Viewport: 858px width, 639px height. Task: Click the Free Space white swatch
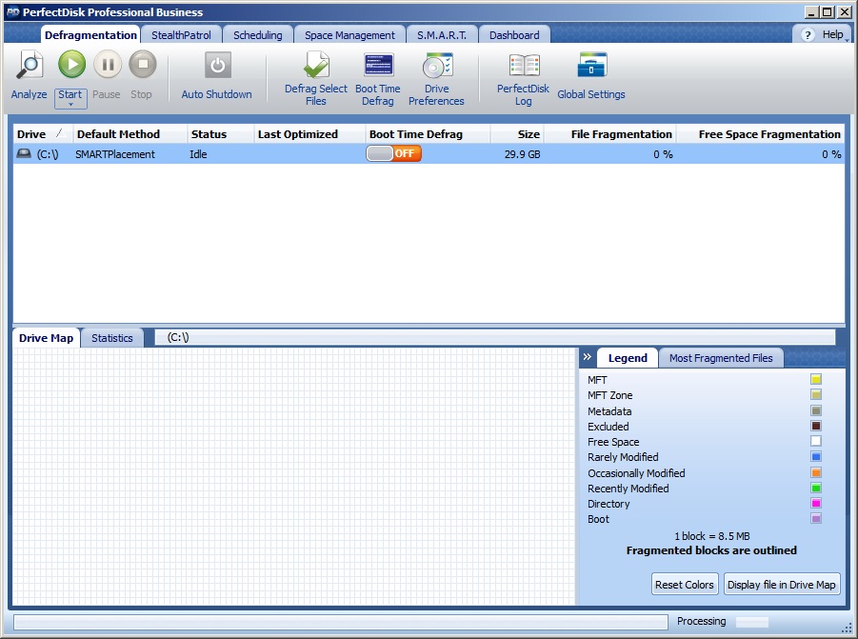click(x=816, y=442)
